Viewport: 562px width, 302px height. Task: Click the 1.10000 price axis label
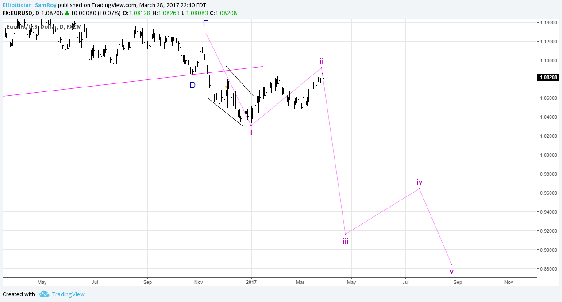[548, 60]
